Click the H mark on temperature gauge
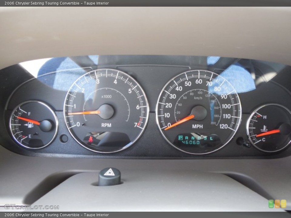 click(x=265, y=117)
